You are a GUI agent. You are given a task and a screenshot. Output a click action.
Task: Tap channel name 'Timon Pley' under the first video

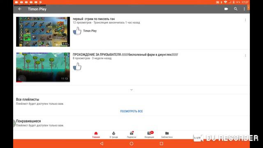pyautogui.click(x=90, y=31)
